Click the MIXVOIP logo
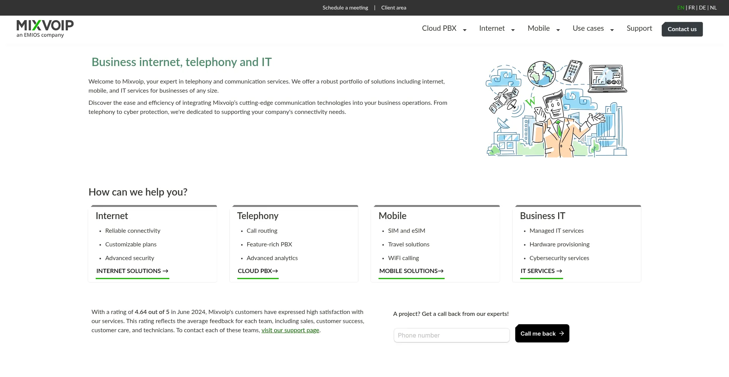 pyautogui.click(x=44, y=28)
